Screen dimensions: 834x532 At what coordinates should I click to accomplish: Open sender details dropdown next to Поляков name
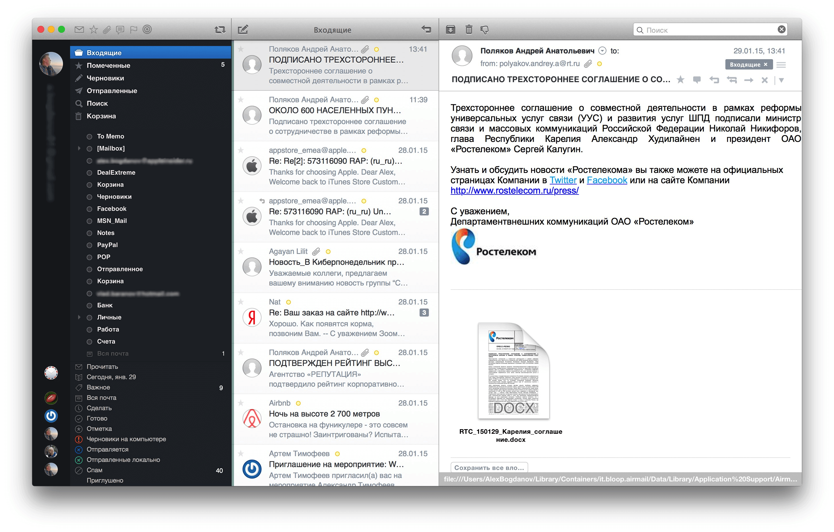pos(603,51)
